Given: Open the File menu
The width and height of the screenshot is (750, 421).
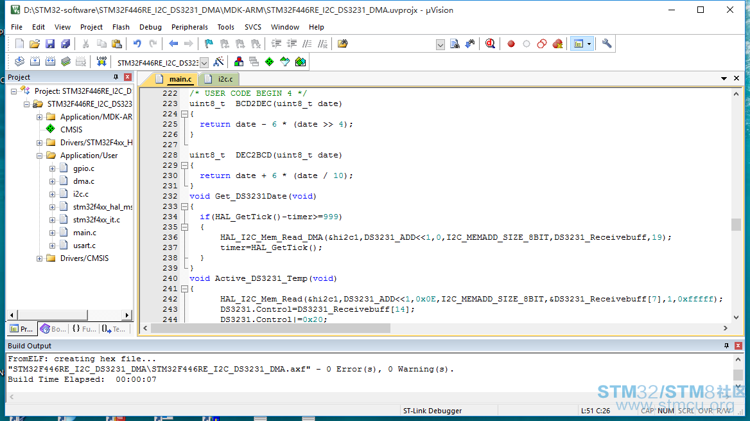Looking at the screenshot, I should (17, 27).
